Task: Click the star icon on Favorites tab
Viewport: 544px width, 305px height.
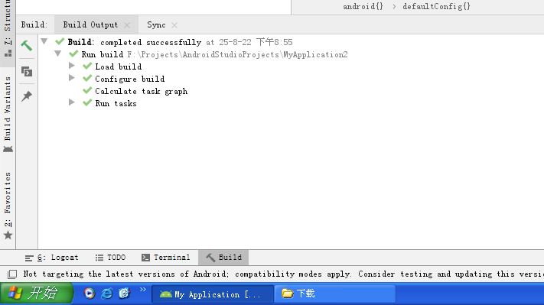Action: 8,235
